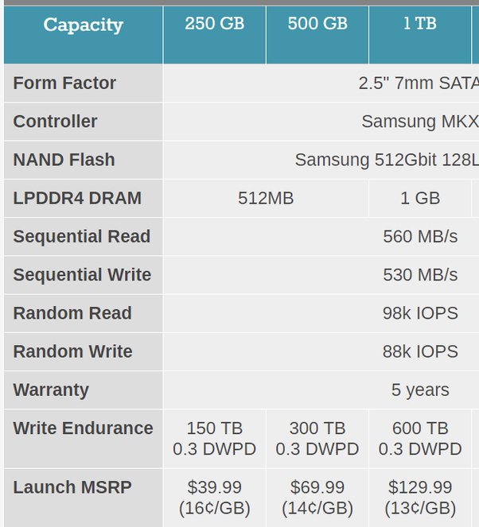479x527 pixels.
Task: Click the $39.99 launch MSRP cell
Action: (x=215, y=498)
